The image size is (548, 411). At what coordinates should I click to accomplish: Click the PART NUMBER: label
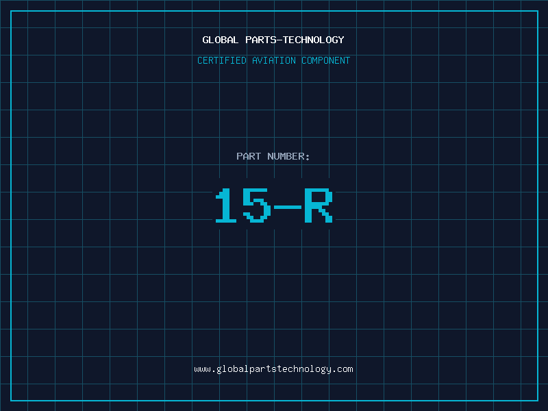pyautogui.click(x=273, y=156)
